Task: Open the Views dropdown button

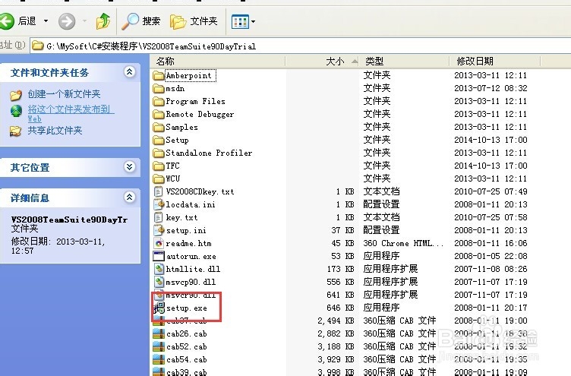Action: point(243,21)
